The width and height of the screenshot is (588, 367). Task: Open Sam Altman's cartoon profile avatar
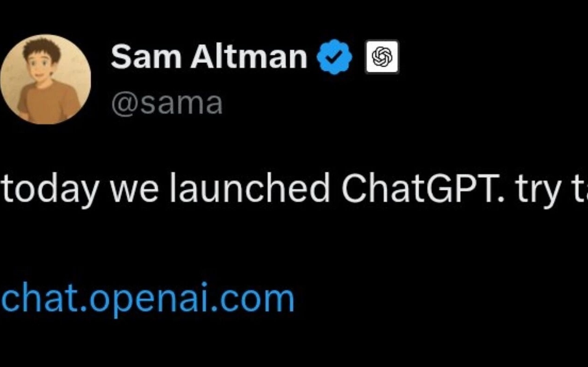click(45, 79)
